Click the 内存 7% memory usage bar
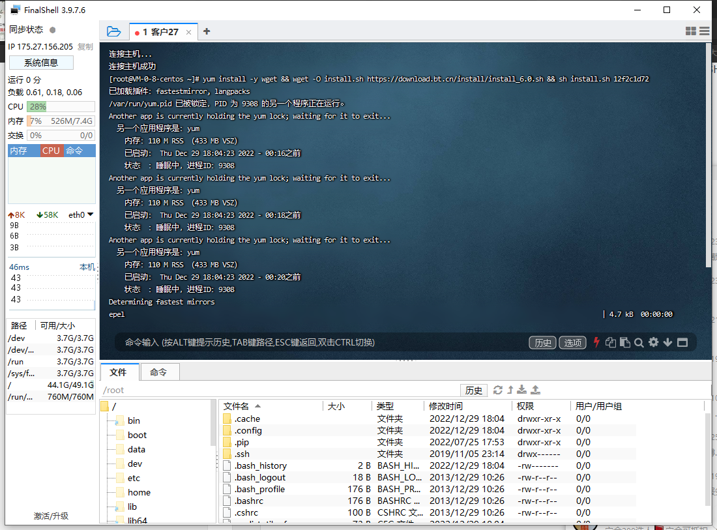Image resolution: width=717 pixels, height=530 pixels. pyautogui.click(x=61, y=121)
